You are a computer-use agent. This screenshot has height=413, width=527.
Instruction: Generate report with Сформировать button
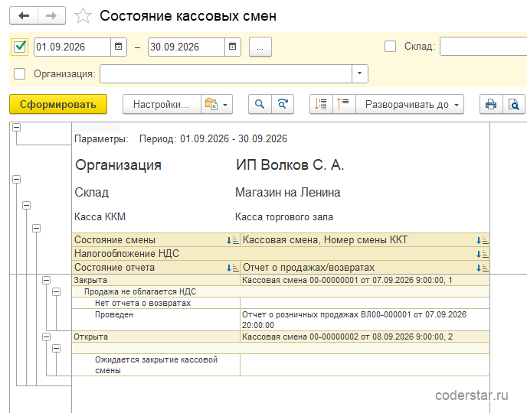[x=58, y=104]
